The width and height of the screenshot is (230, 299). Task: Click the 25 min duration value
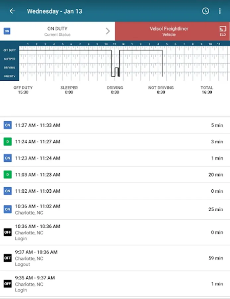tap(216, 209)
